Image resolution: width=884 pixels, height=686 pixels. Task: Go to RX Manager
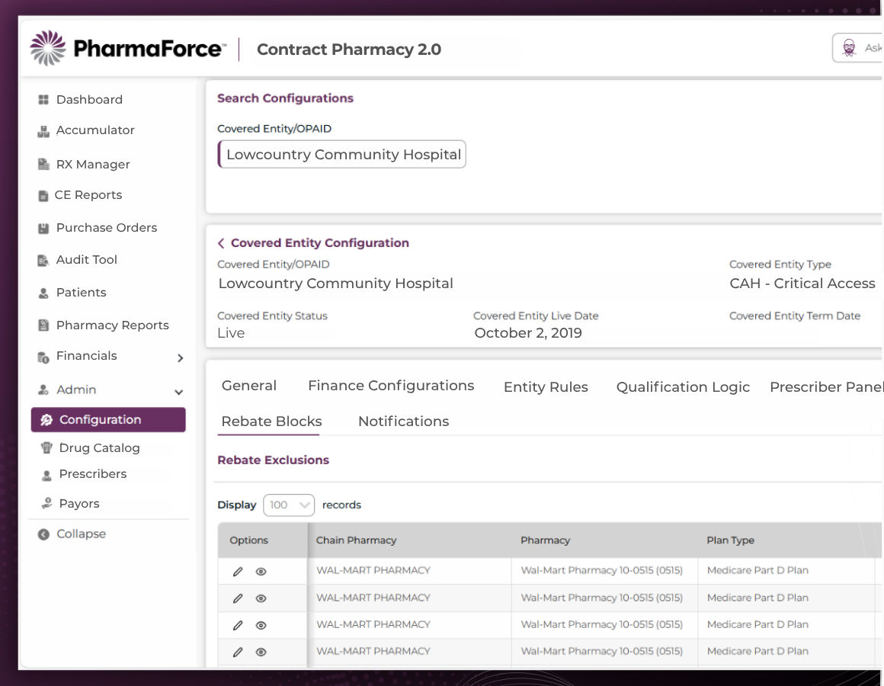(x=93, y=165)
